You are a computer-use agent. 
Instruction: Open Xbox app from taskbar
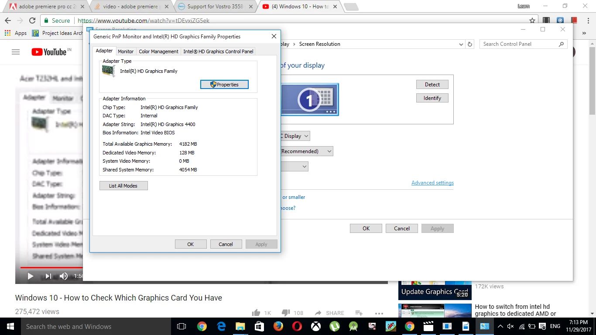[x=316, y=326]
